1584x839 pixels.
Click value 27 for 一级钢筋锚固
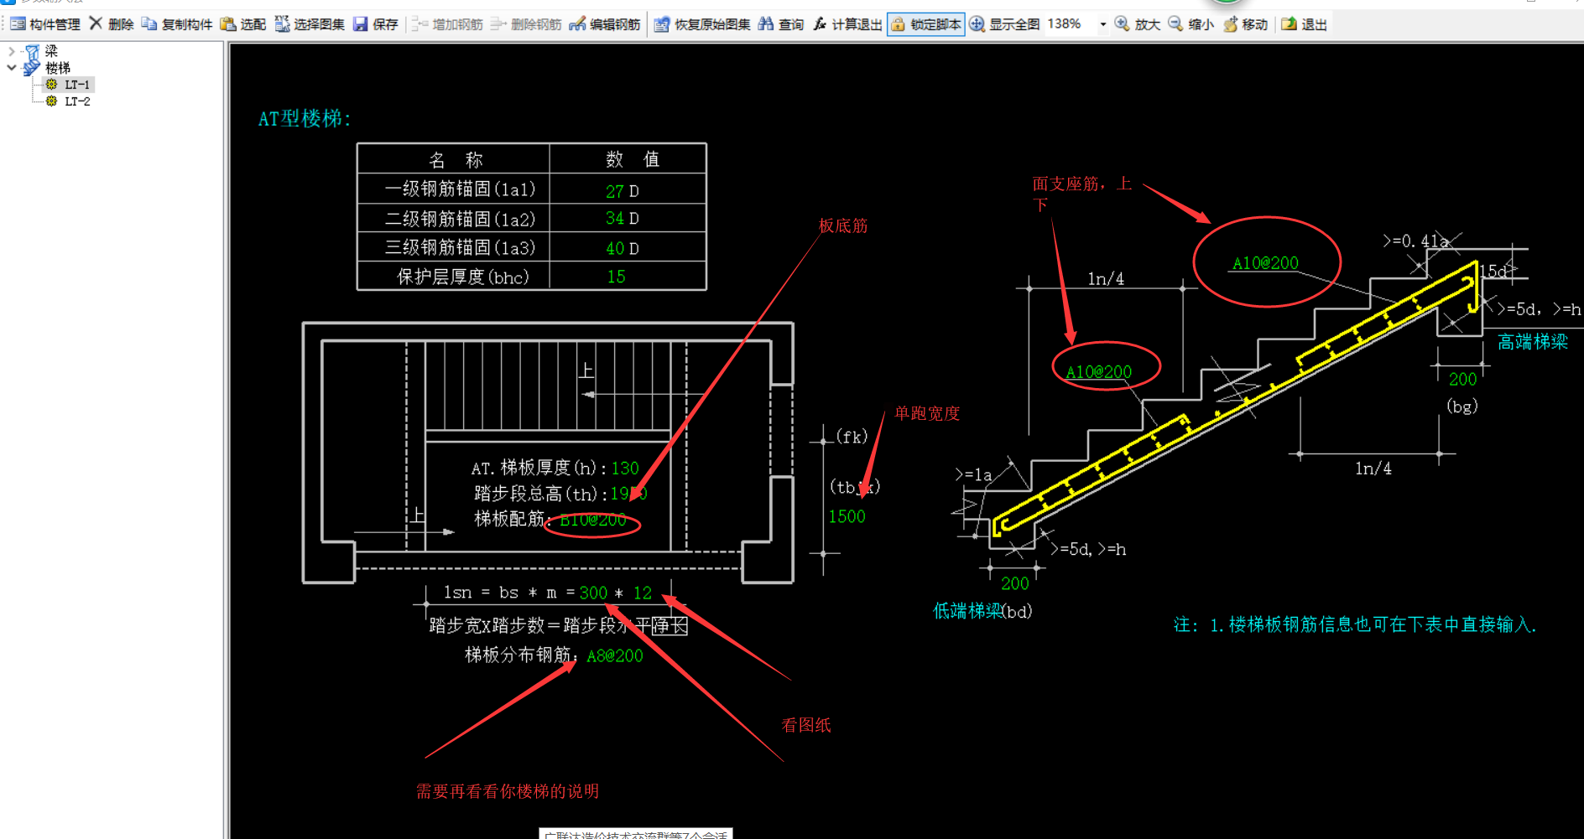coord(614,191)
